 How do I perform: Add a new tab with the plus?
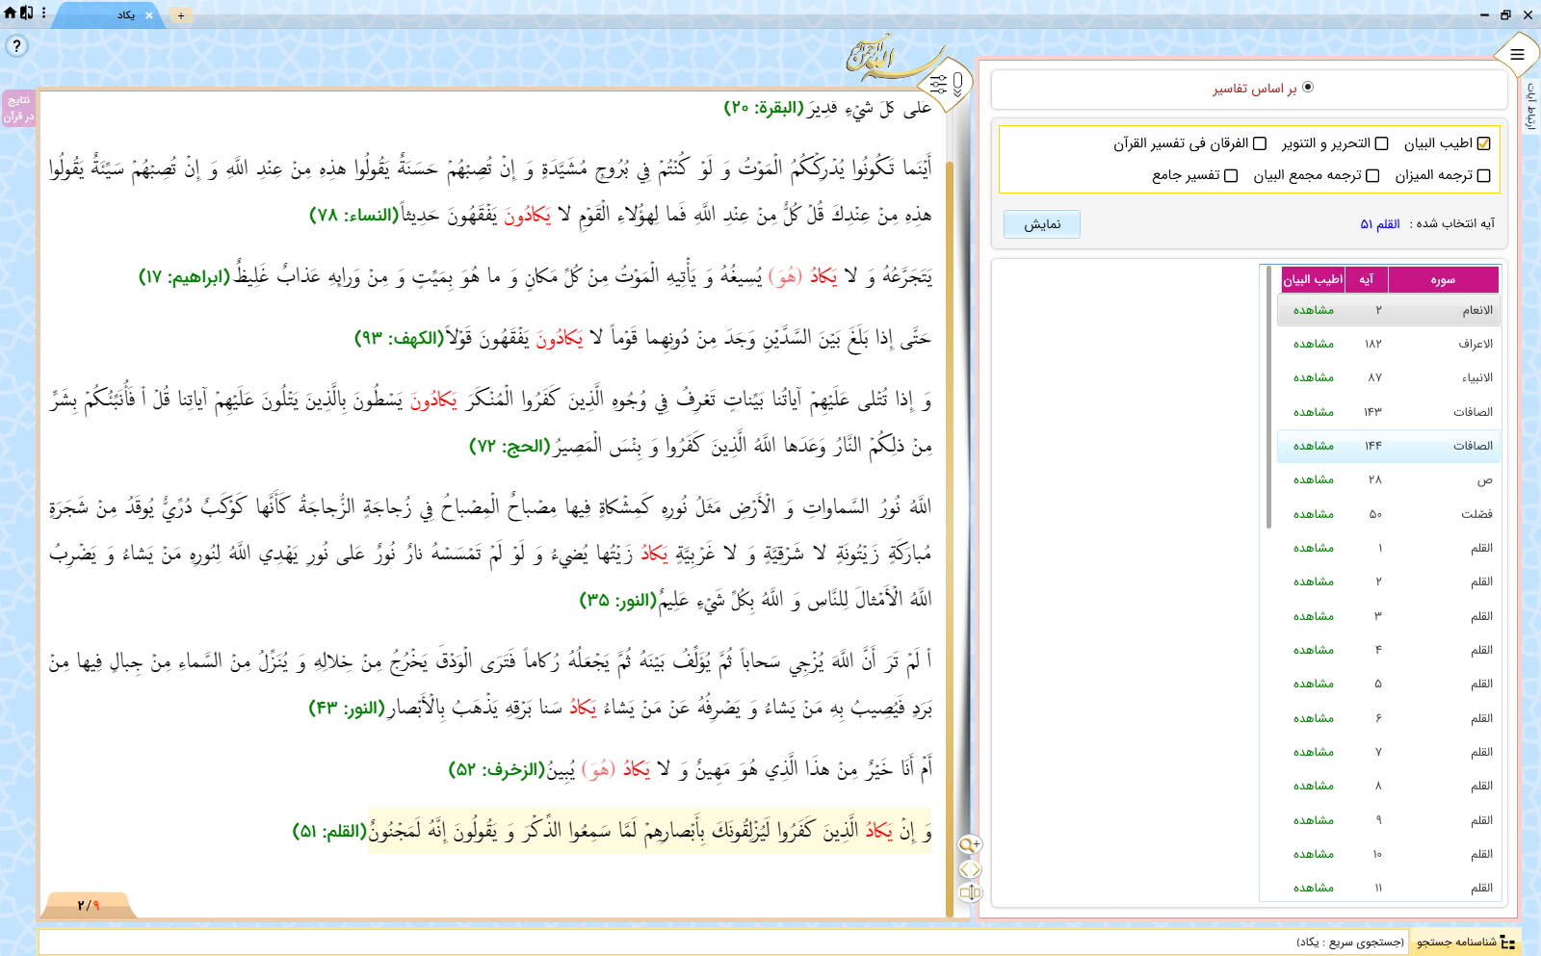click(x=180, y=15)
